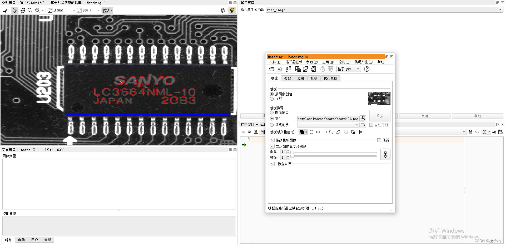Open the 文件(F) menu in Matching dialog
The height and width of the screenshot is (245, 505).
[x=275, y=62]
